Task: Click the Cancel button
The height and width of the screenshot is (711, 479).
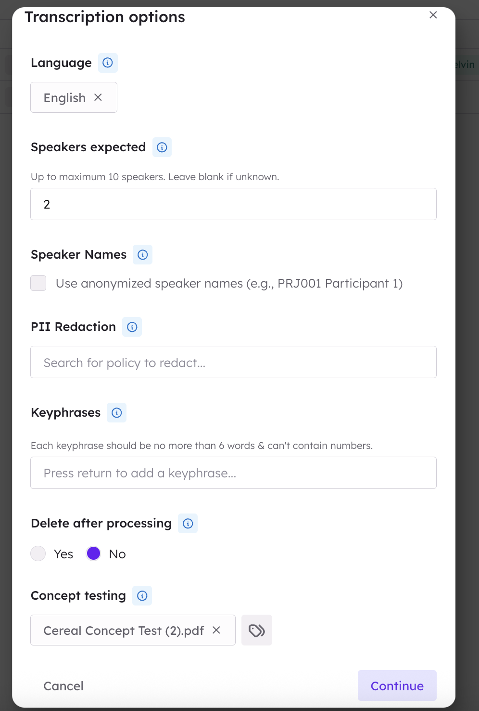Action: [x=63, y=686]
